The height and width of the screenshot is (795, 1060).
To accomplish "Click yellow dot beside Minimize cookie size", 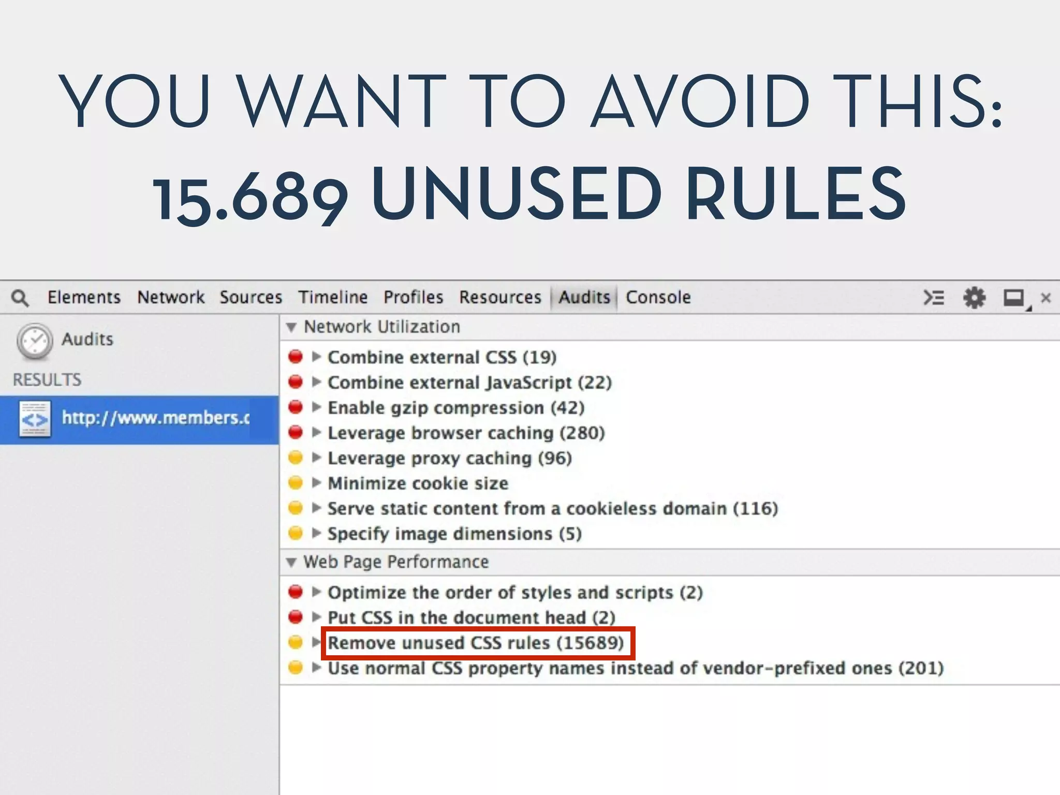I will [x=296, y=483].
